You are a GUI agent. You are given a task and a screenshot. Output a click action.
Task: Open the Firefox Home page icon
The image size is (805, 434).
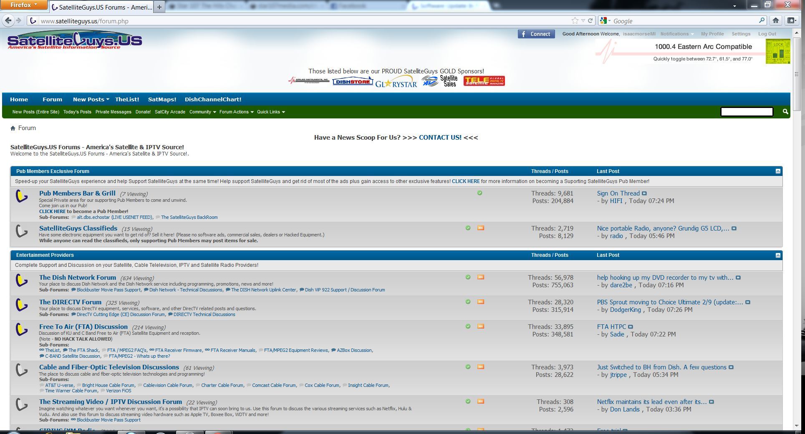[x=776, y=20]
